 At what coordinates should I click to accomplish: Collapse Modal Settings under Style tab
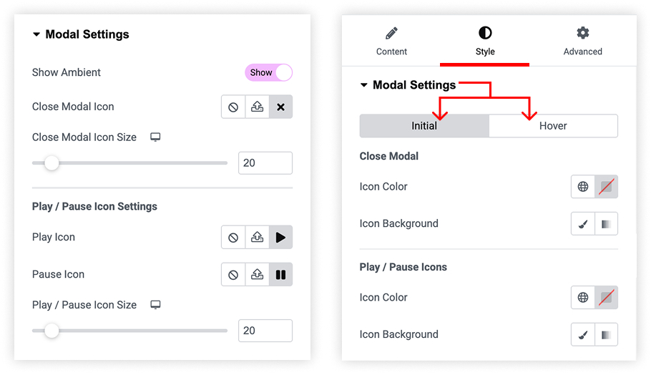(x=364, y=85)
